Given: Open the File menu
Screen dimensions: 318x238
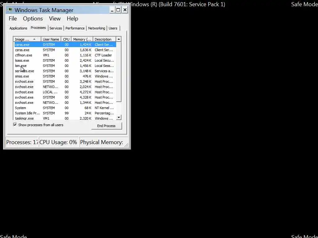Looking at the screenshot, I should (12, 19).
